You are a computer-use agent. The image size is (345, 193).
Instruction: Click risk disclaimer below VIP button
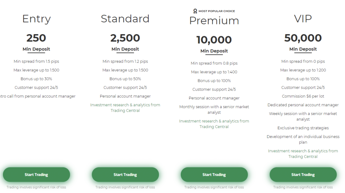303,187
